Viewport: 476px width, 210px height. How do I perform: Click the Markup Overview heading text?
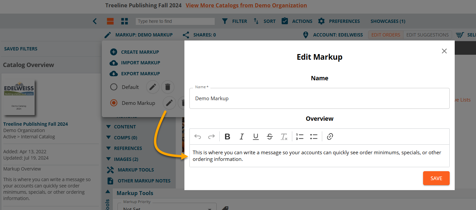(22, 169)
